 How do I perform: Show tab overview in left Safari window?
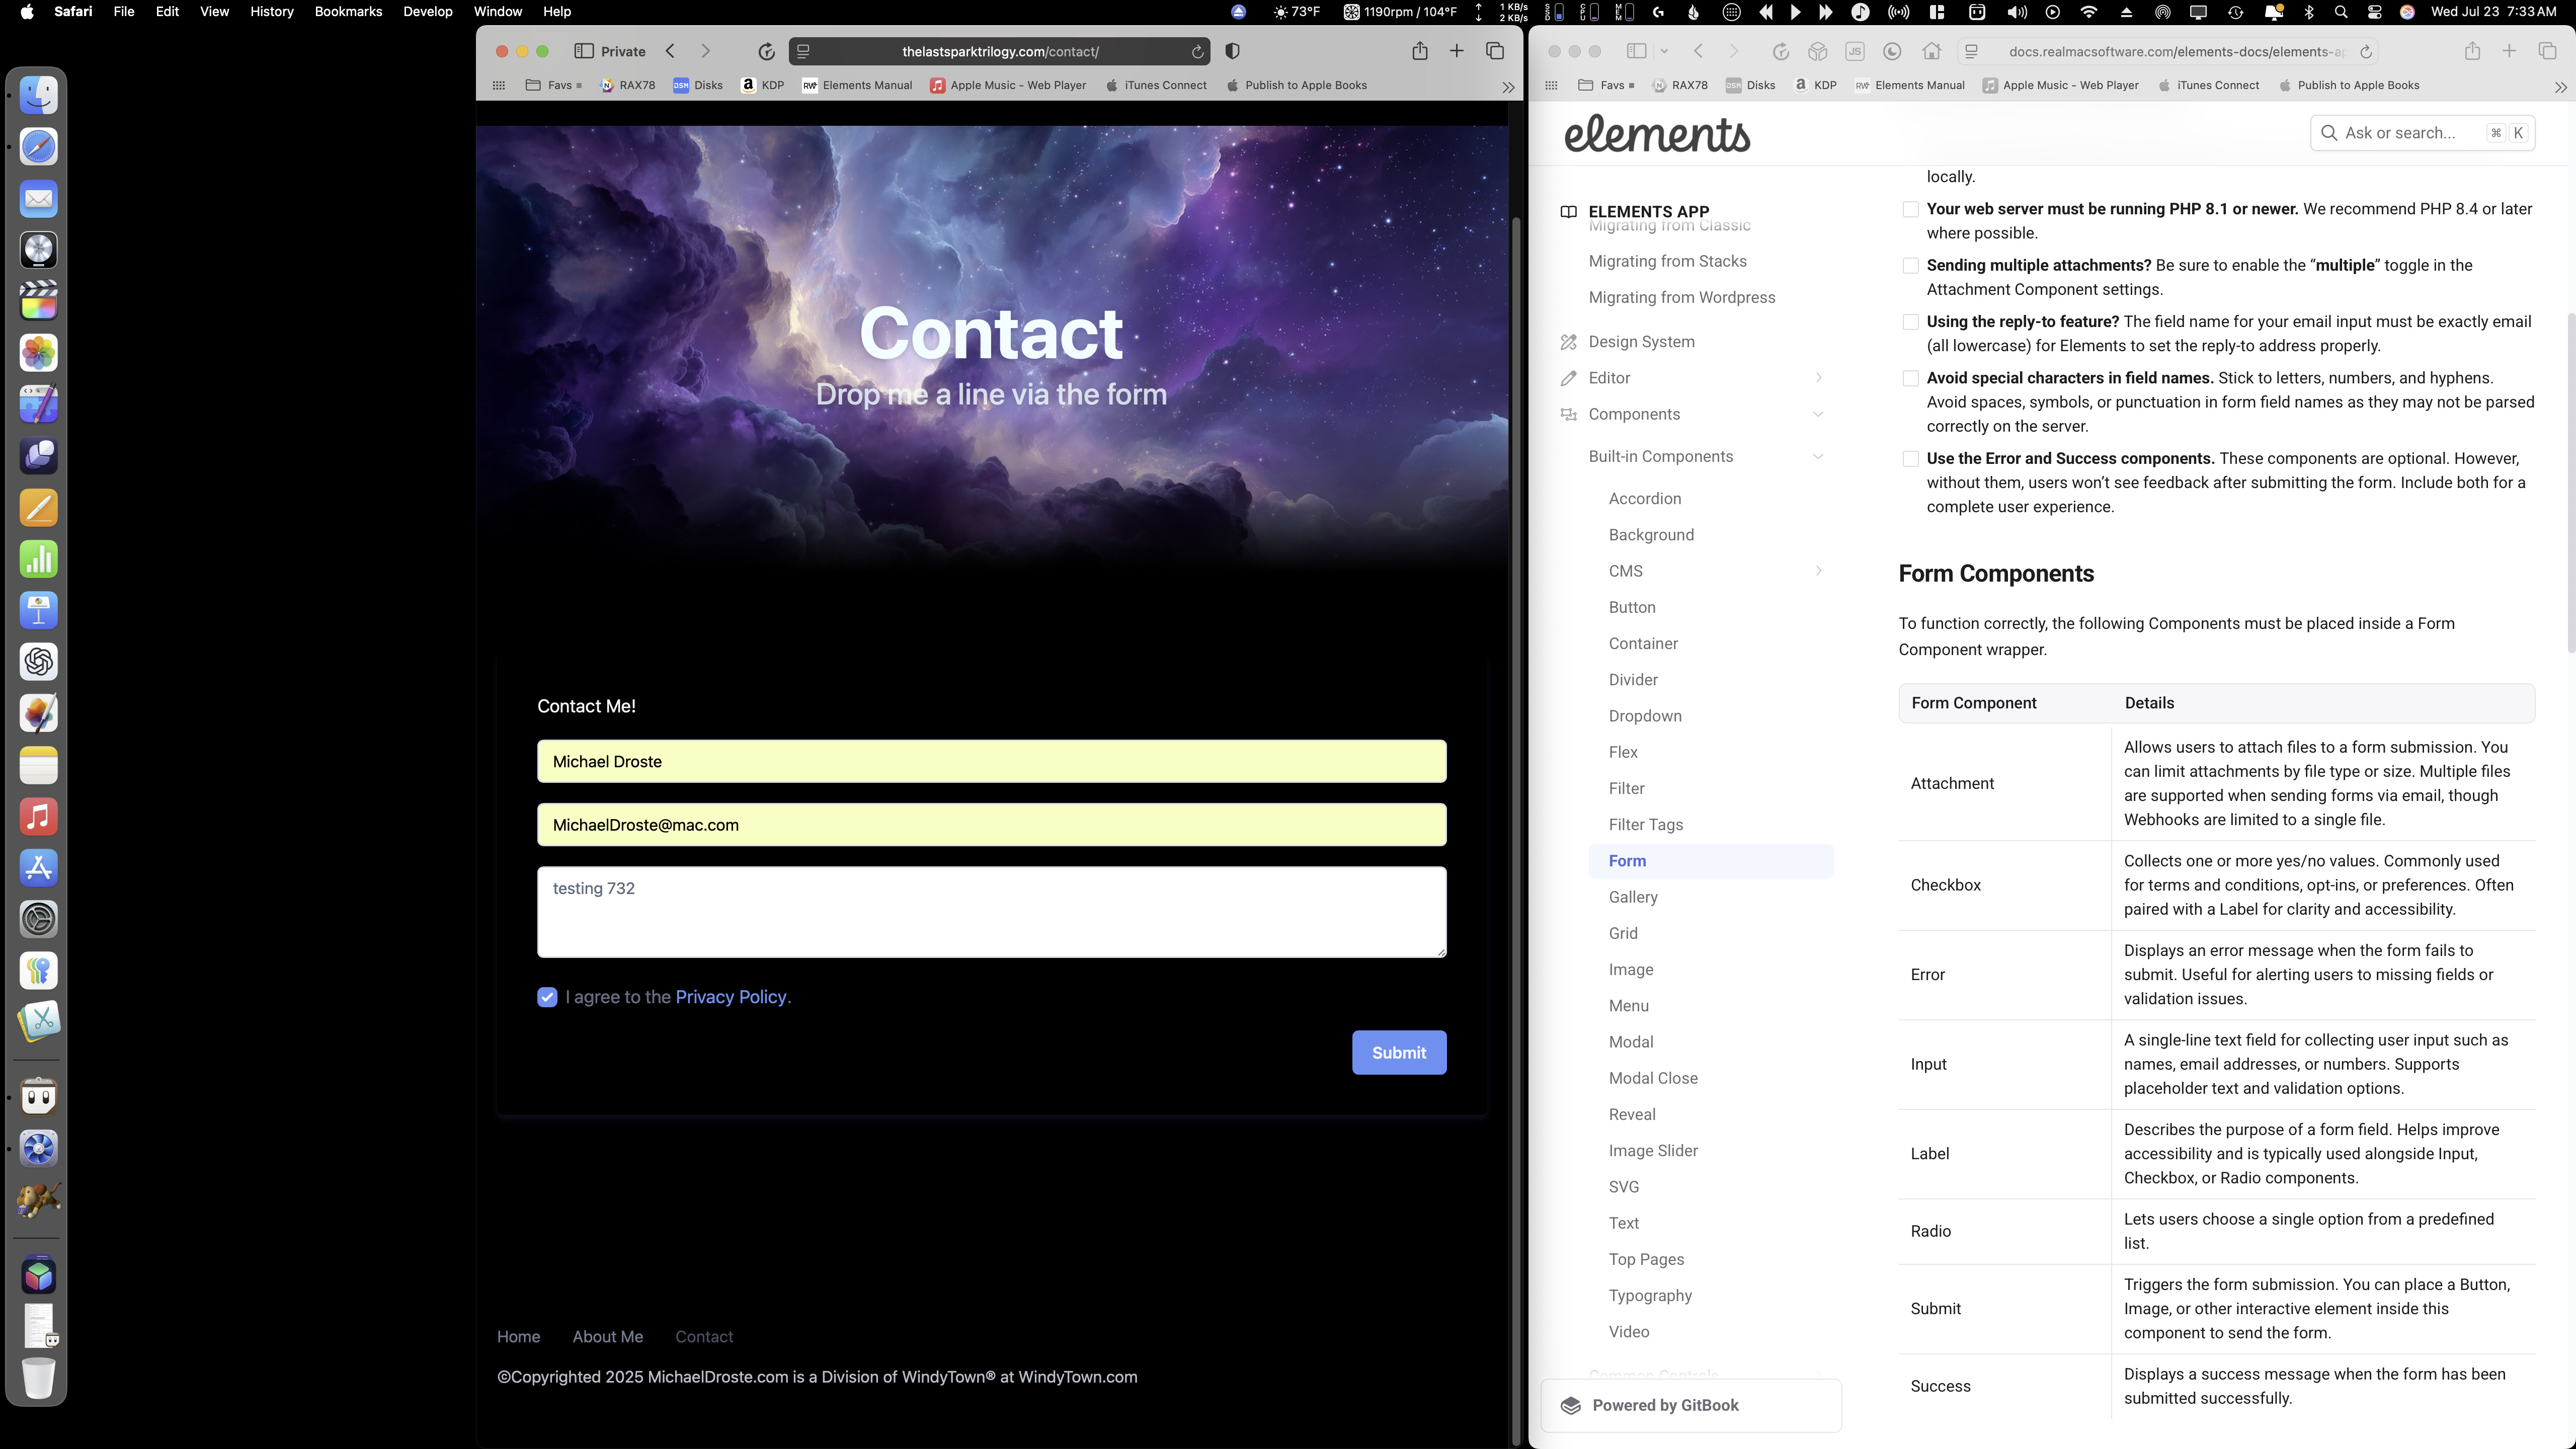tap(1495, 51)
